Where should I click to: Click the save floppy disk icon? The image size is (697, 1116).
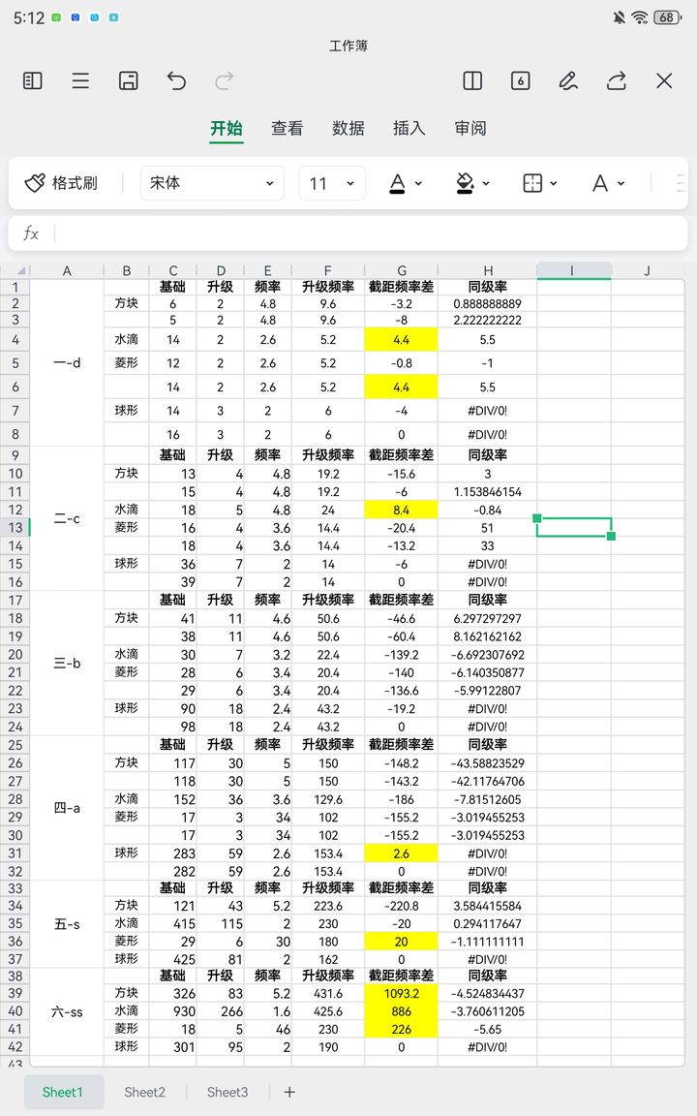click(128, 81)
